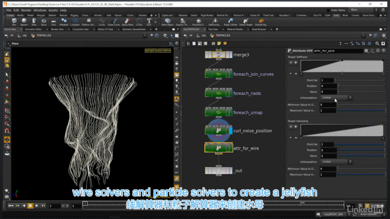Select the L-System shelf tool

click(x=75, y=22)
